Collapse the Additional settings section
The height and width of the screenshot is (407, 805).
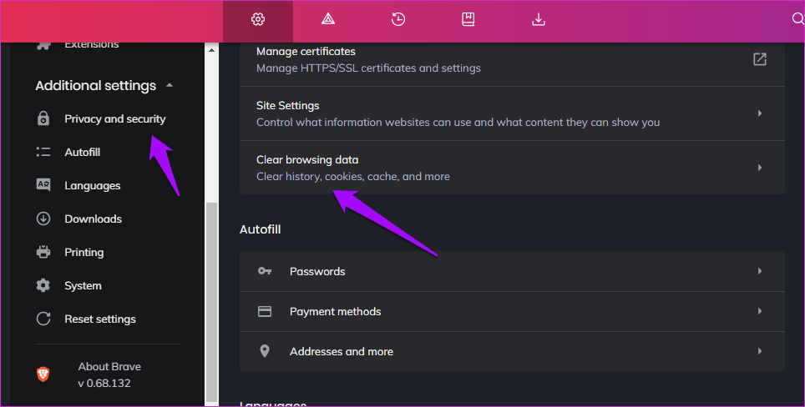[170, 85]
